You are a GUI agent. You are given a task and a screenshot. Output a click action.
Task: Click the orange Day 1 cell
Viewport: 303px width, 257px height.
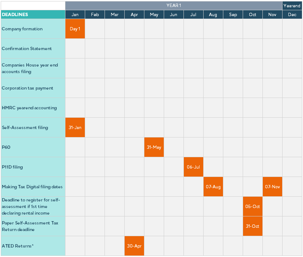pyautogui.click(x=75, y=29)
